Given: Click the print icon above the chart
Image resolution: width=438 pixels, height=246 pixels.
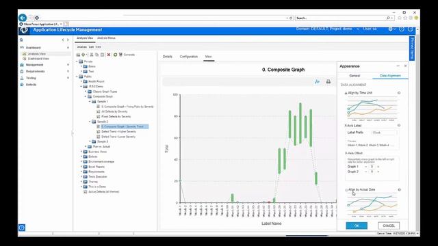Looking at the screenshot, I should point(328,82).
